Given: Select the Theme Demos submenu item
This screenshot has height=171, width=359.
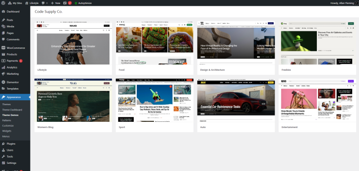Looking at the screenshot, I should coord(10,115).
